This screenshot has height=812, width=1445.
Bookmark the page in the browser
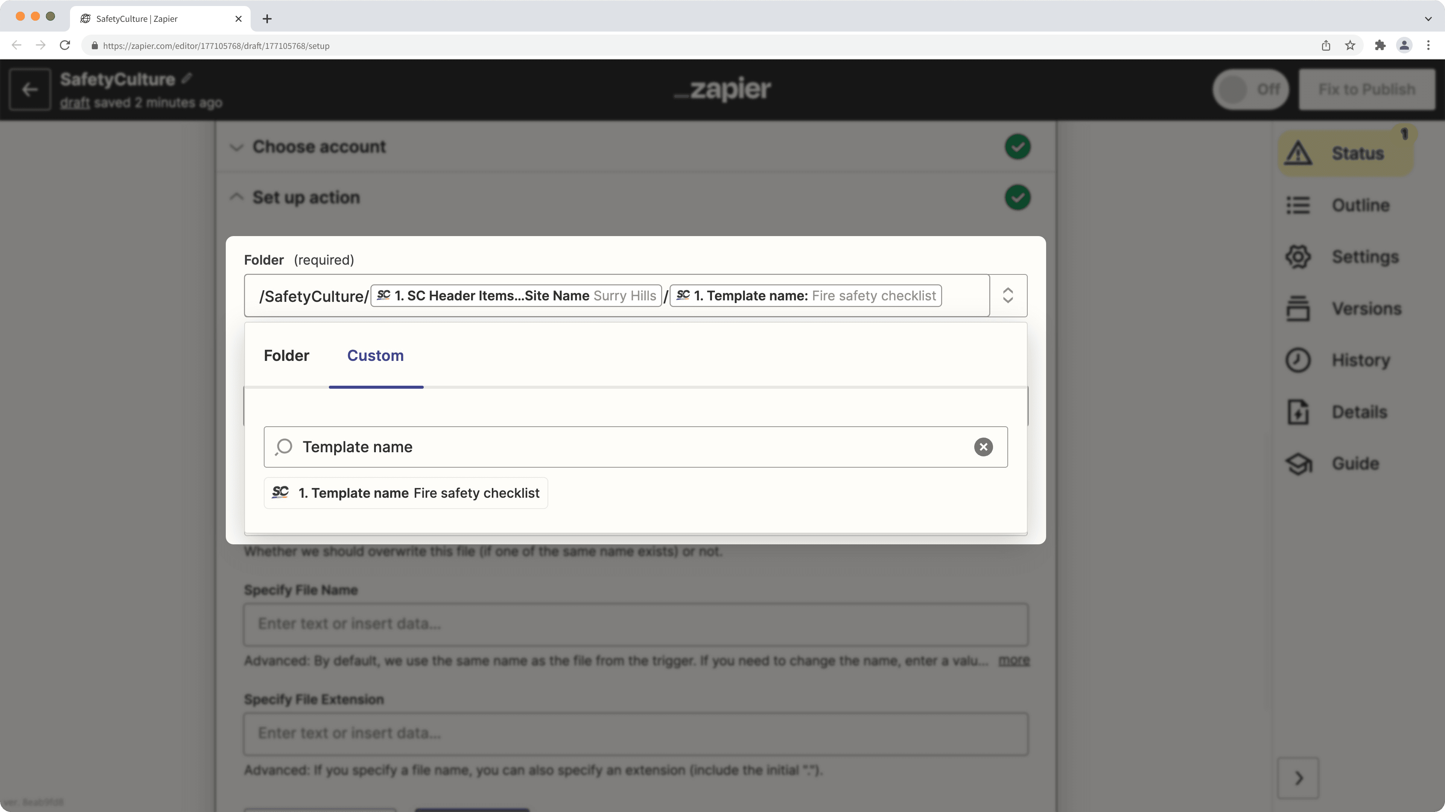click(x=1350, y=45)
